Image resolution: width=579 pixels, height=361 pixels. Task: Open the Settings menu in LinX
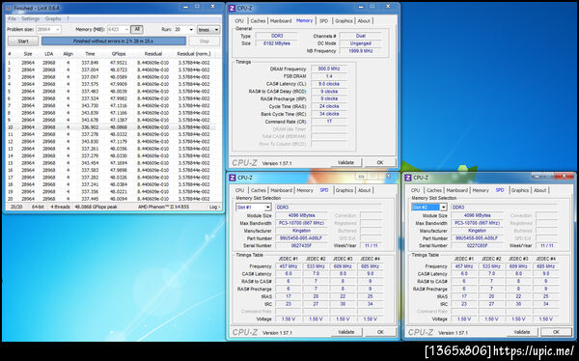click(x=30, y=19)
